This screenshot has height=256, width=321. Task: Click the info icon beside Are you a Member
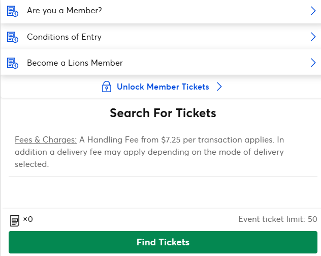(x=13, y=11)
